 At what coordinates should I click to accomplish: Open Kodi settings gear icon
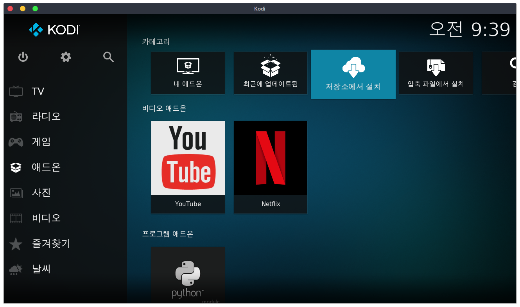click(x=66, y=57)
